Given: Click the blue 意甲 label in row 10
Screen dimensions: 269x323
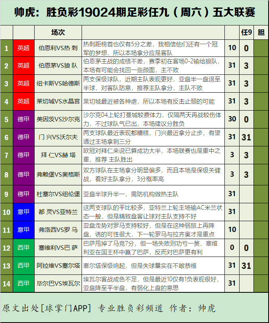Looking at the screenshot, I should point(23,212).
